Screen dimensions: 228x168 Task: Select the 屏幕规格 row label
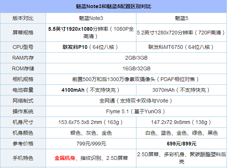pyautogui.click(x=23, y=33)
